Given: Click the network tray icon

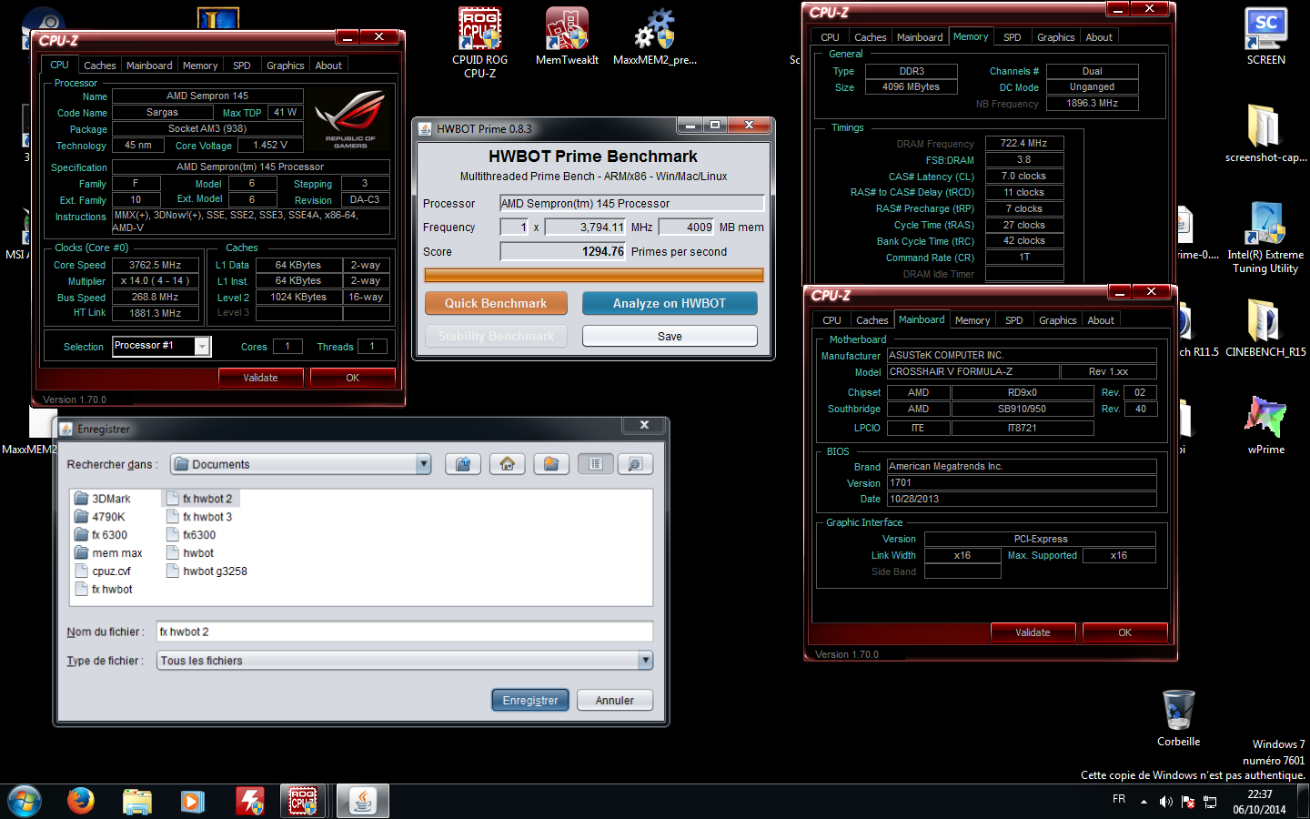Looking at the screenshot, I should coord(1210,802).
